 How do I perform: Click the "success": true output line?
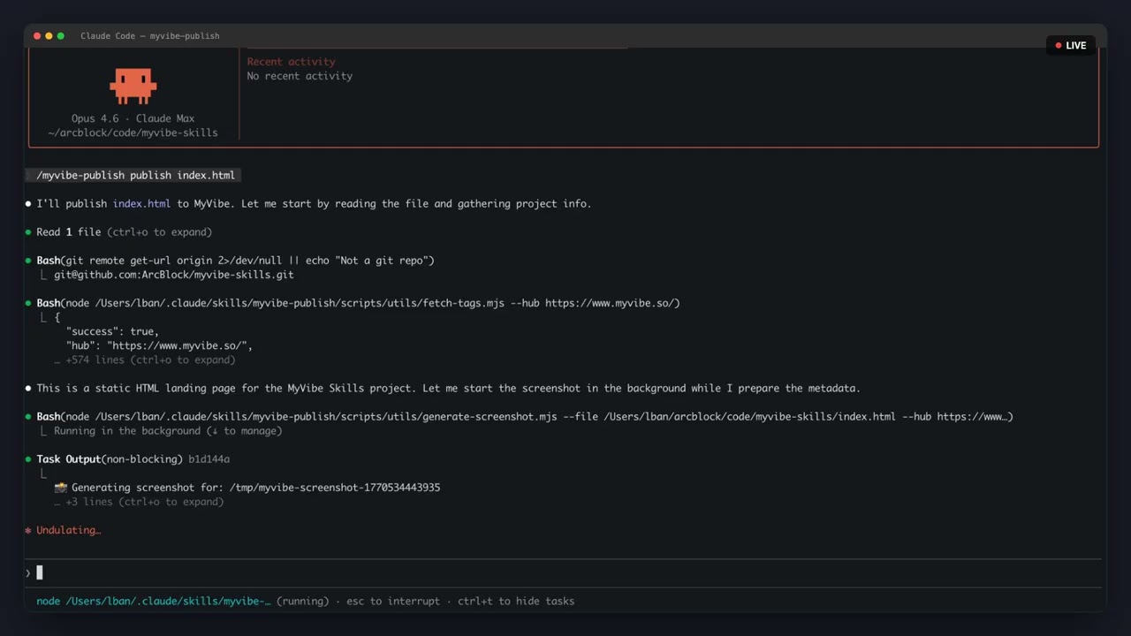click(112, 331)
